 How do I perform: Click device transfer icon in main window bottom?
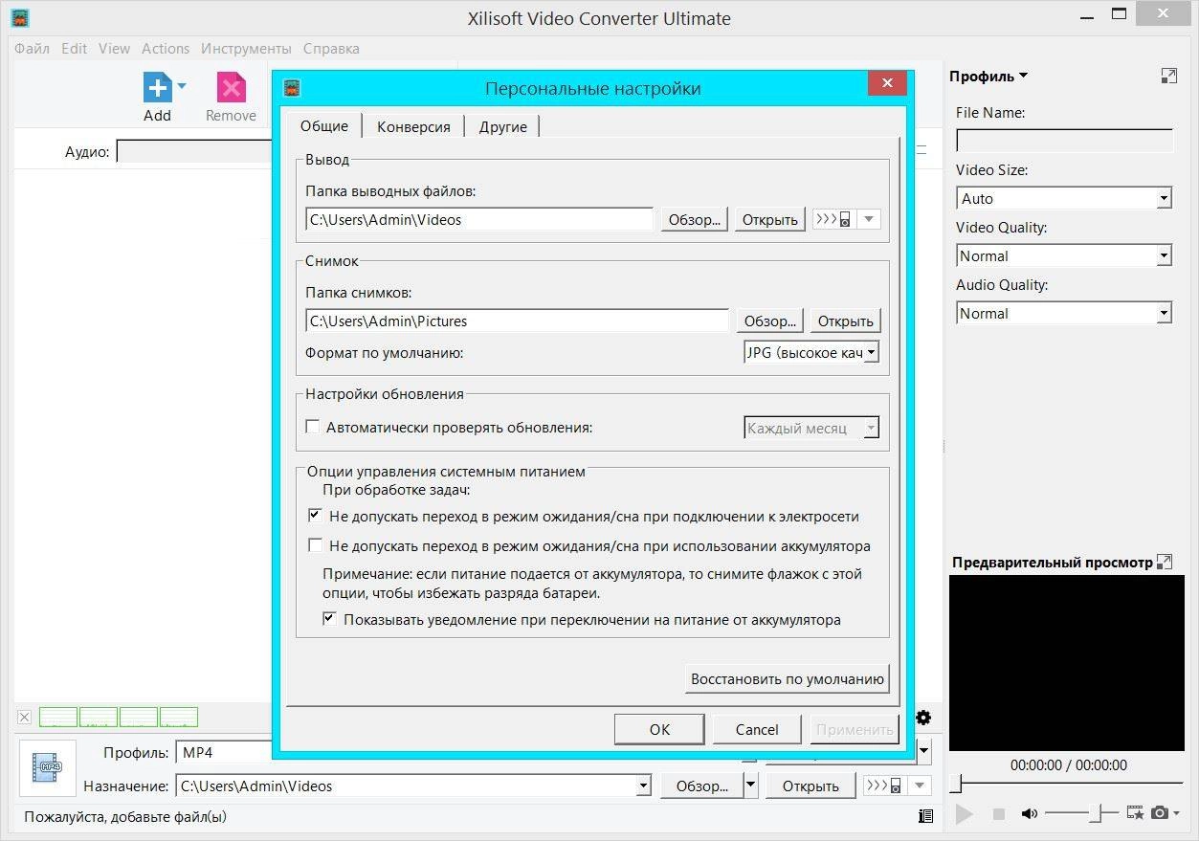coord(883,786)
